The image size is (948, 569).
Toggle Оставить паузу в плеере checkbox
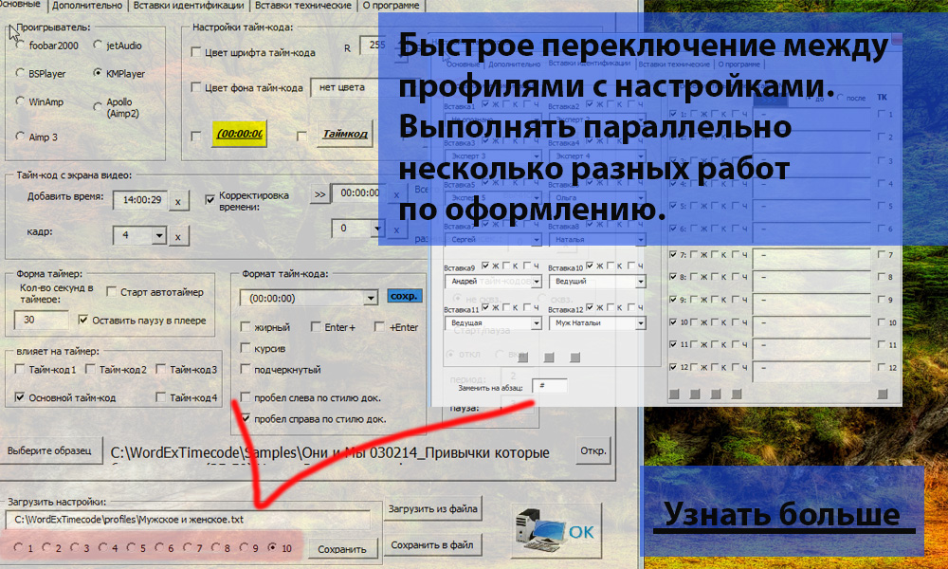[83, 320]
